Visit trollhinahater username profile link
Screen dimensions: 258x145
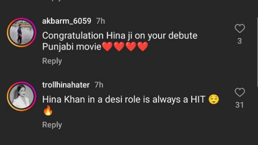pyautogui.click(x=66, y=85)
